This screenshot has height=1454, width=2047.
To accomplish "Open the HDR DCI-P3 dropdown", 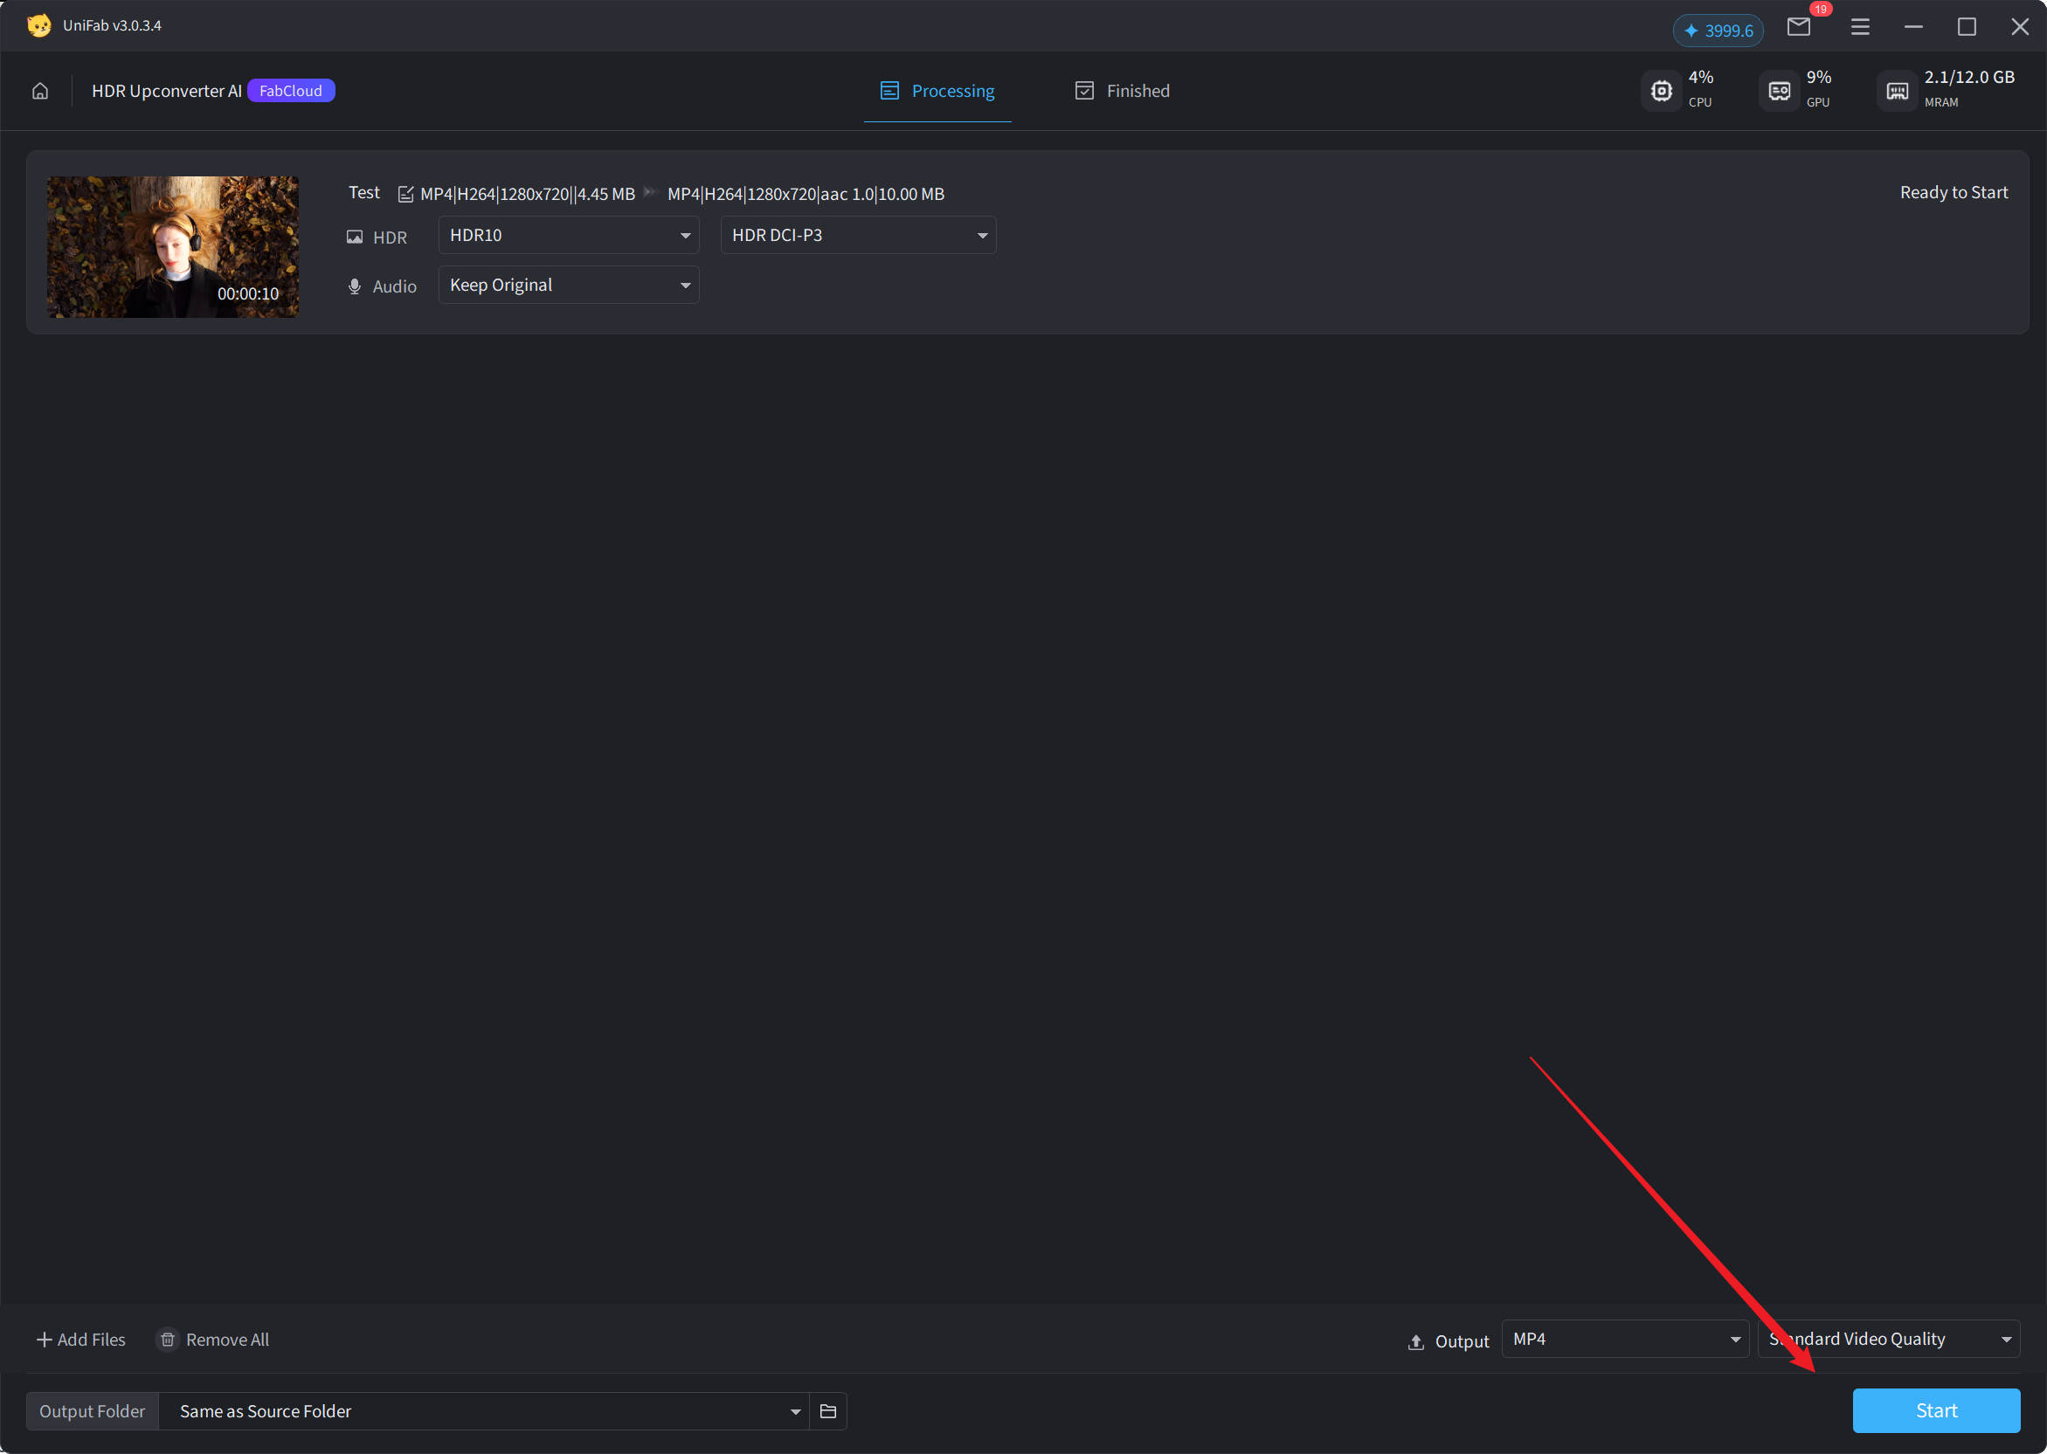I will pos(858,236).
